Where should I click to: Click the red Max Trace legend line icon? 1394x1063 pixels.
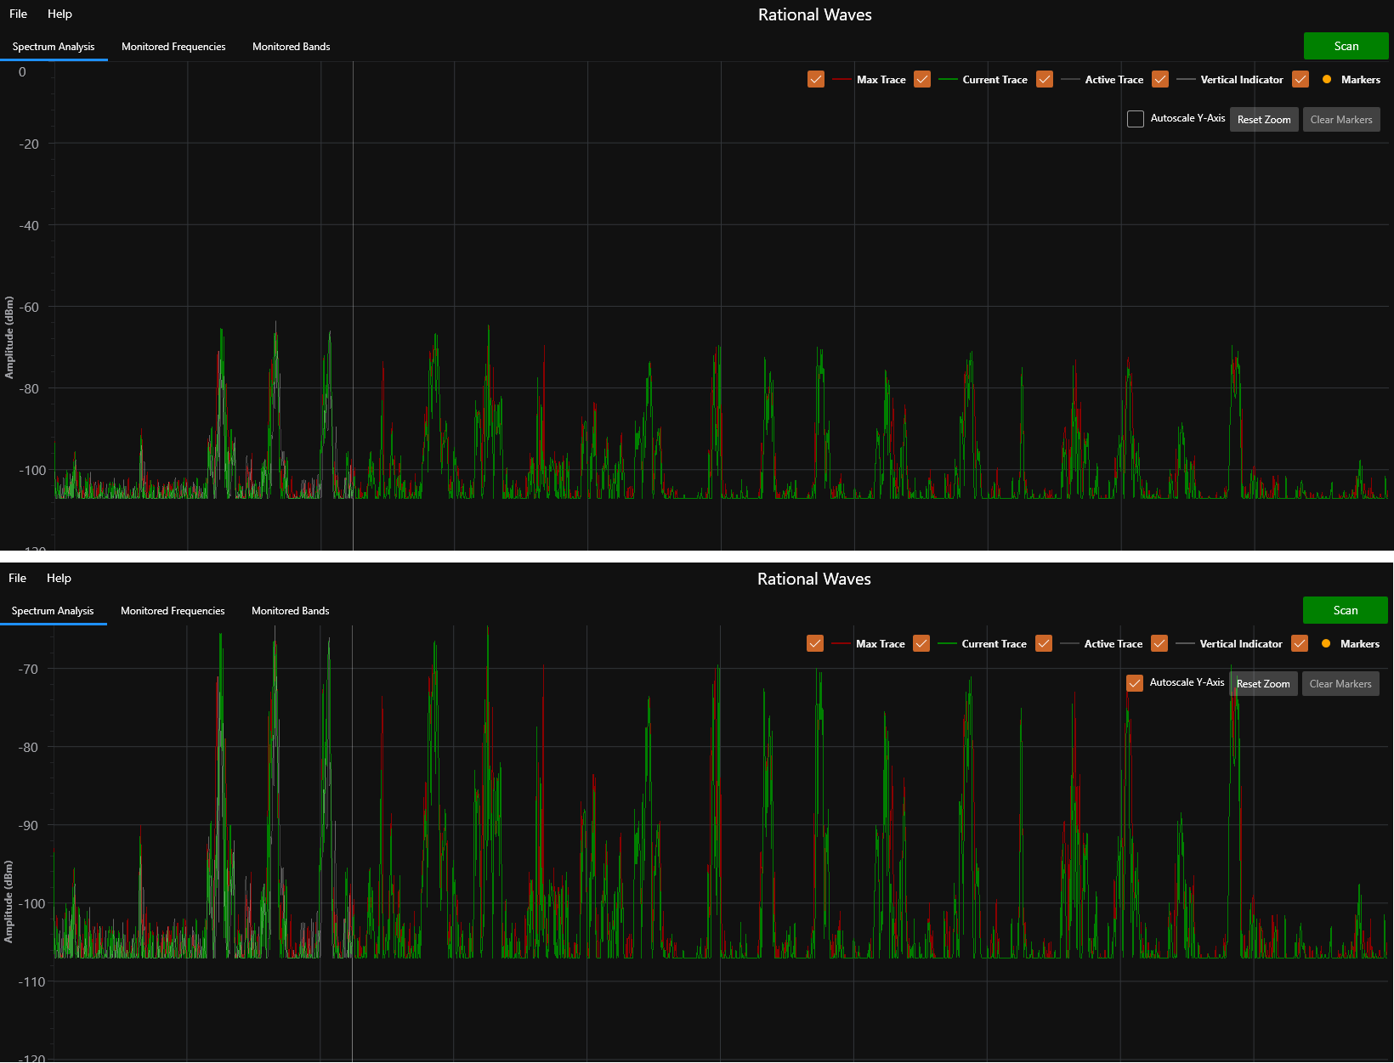tap(842, 79)
